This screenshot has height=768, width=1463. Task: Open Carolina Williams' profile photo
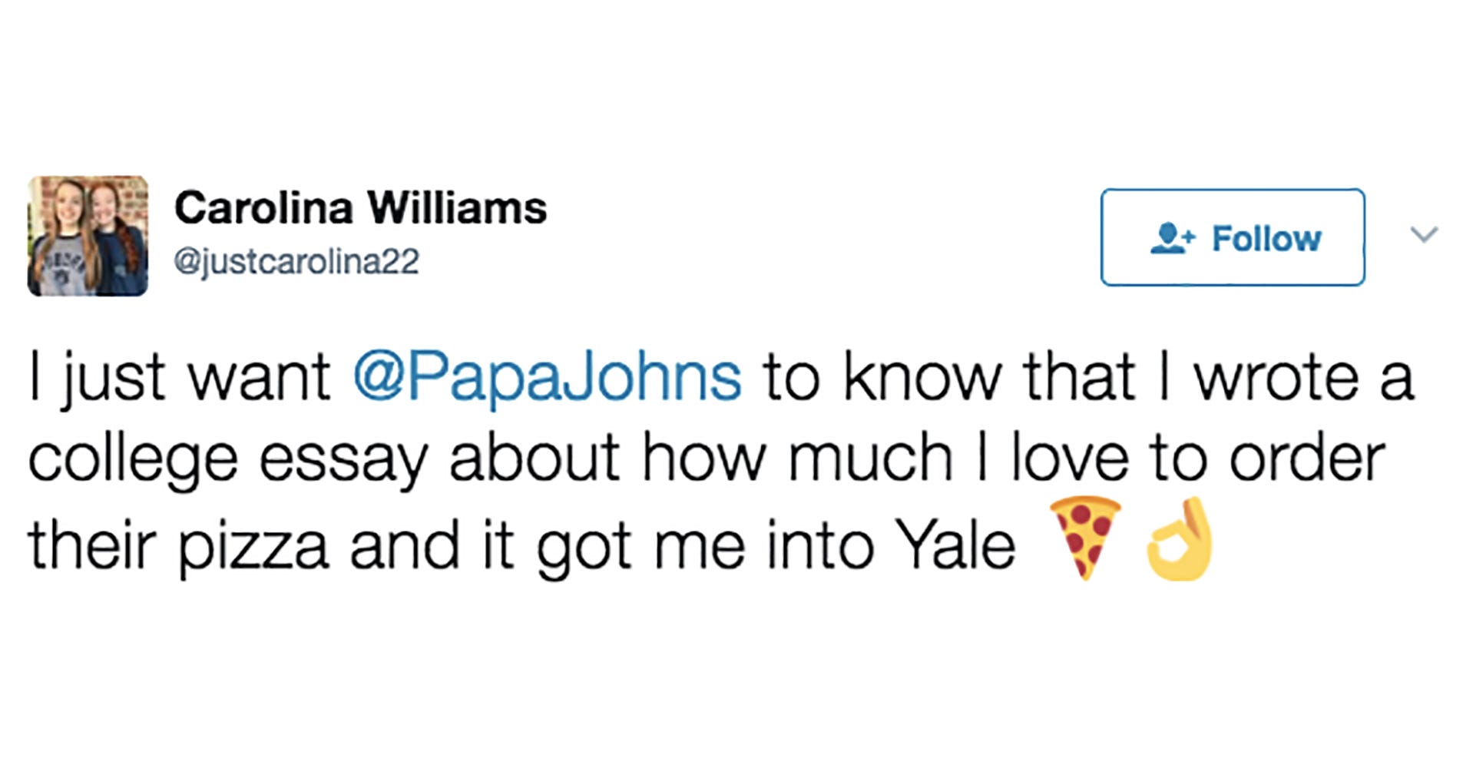(x=88, y=236)
